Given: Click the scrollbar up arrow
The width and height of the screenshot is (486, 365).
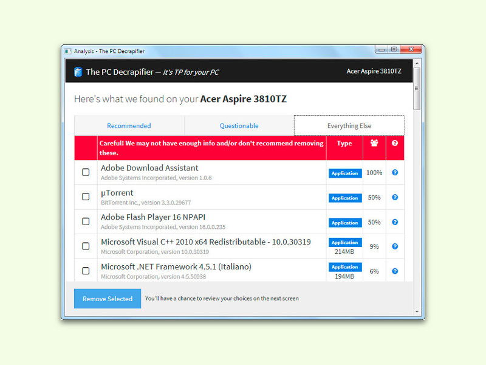Looking at the screenshot, I should [x=417, y=63].
